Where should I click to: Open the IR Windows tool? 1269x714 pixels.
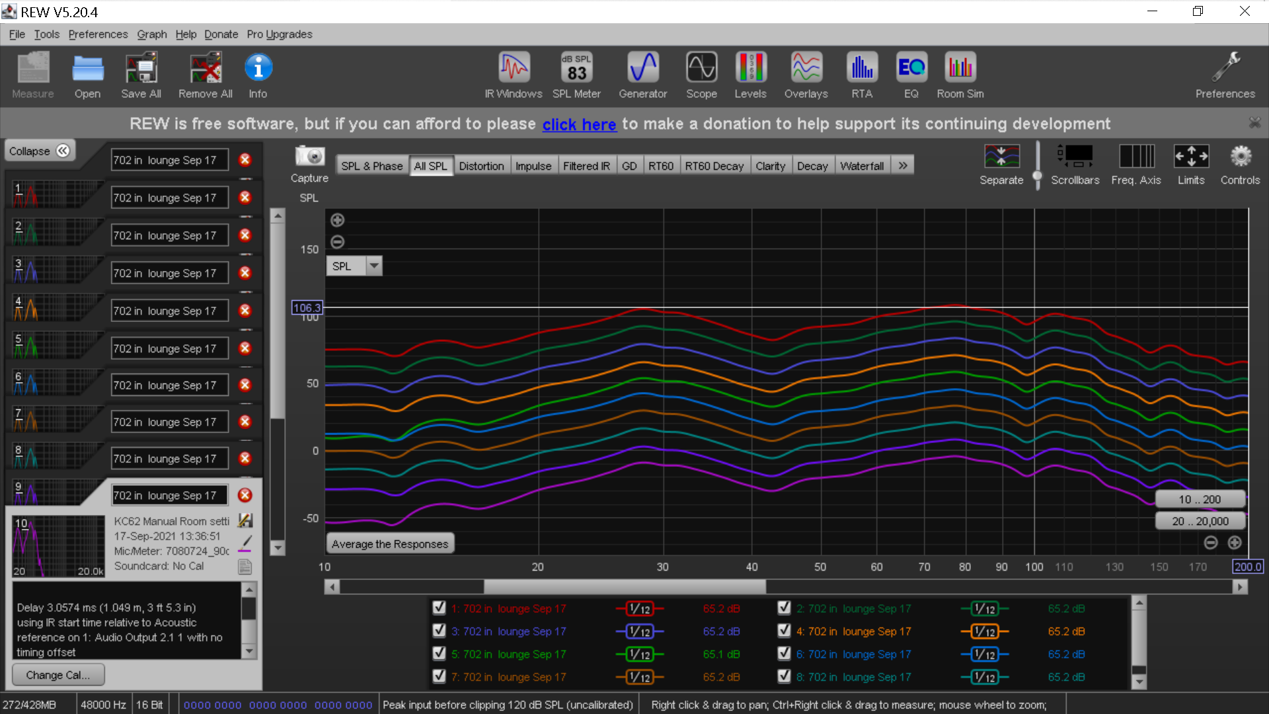pos(513,75)
